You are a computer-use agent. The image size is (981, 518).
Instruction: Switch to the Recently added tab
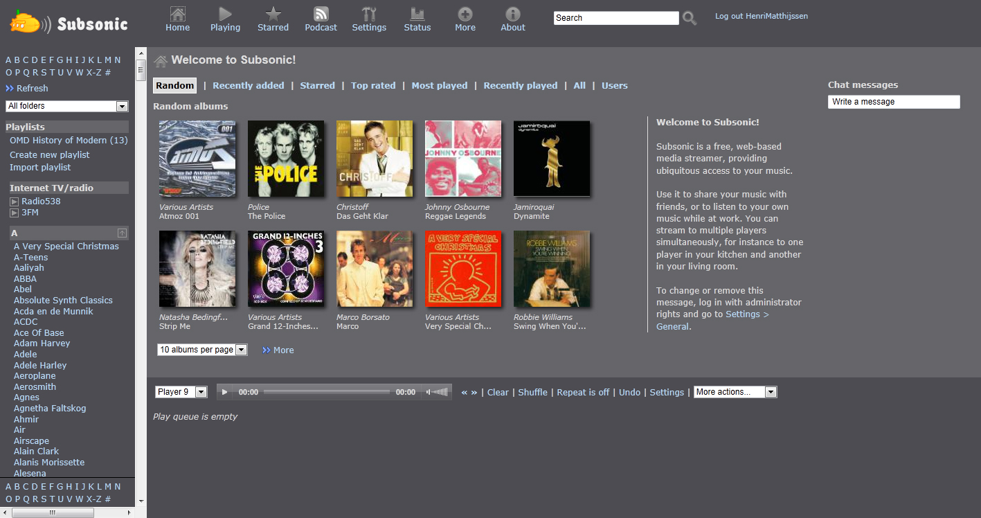click(x=248, y=86)
